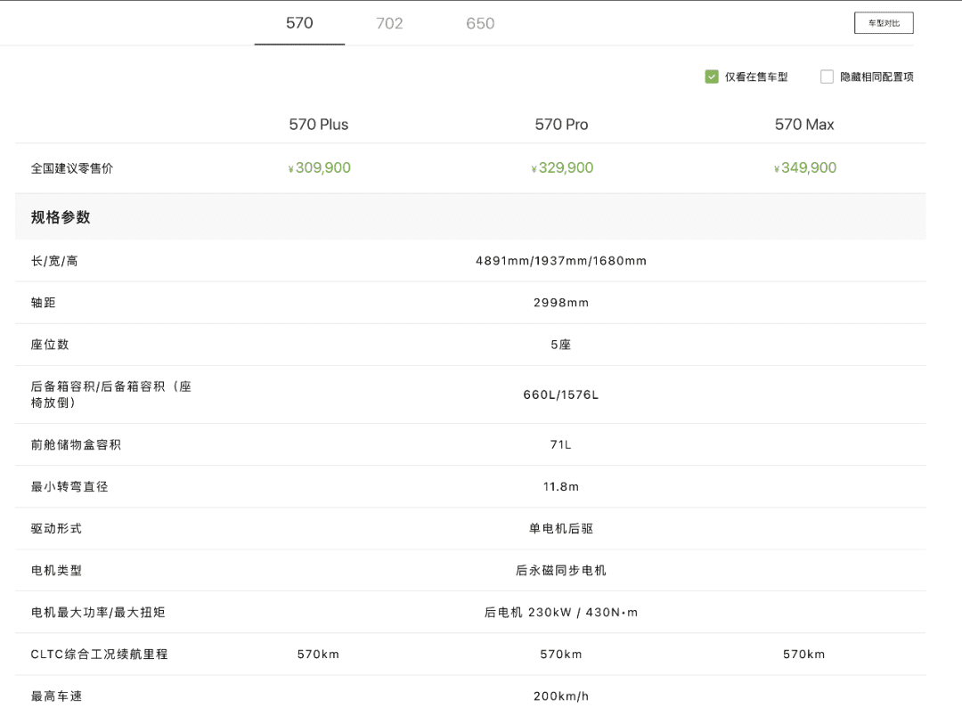Click the ¥329,900 price
Screen dimensions: 962x716
tap(562, 168)
